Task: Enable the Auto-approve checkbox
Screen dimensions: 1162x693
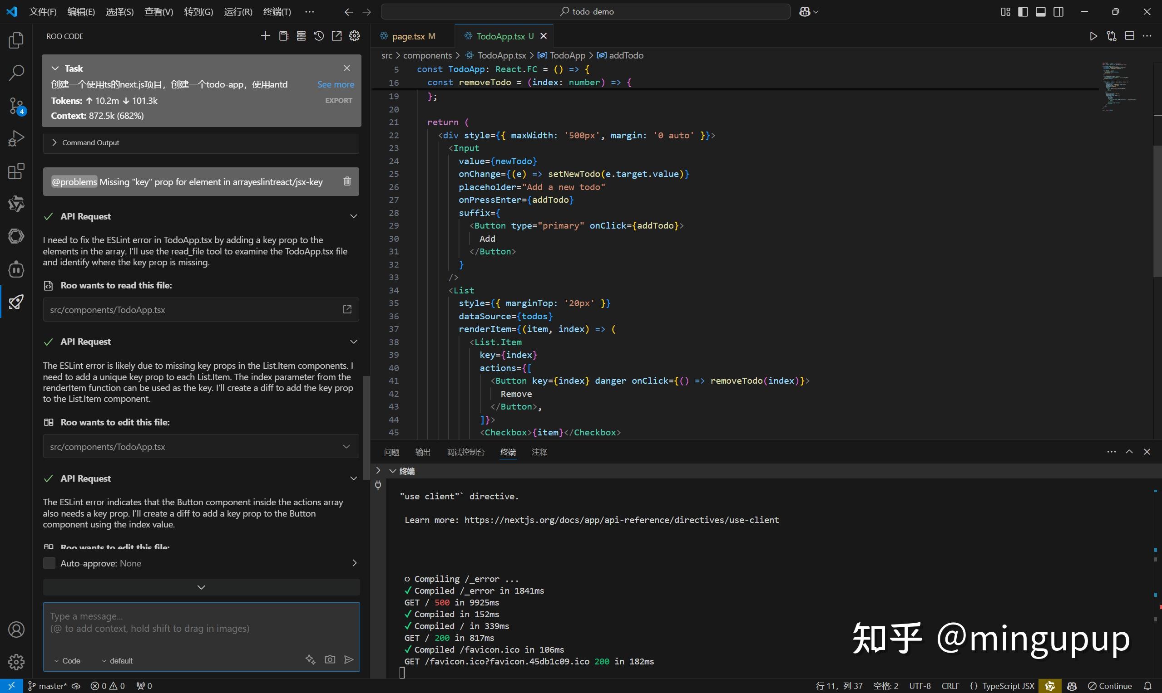Action: (x=49, y=563)
